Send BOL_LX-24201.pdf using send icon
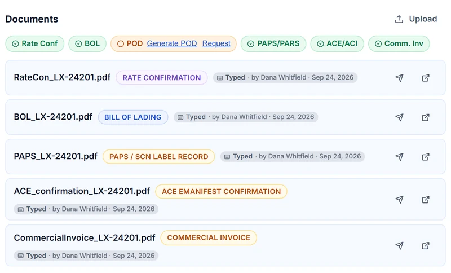This screenshot has height=273, width=451. (399, 117)
